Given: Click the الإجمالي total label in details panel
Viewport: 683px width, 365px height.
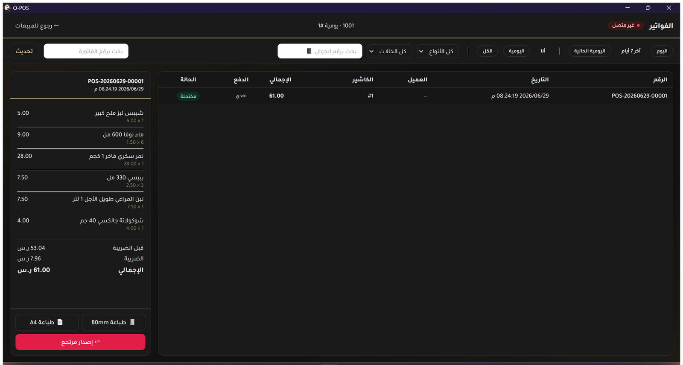Looking at the screenshot, I should point(131,270).
